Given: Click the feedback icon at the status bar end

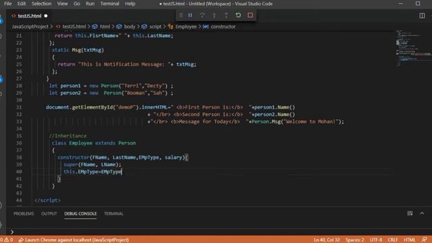Looking at the screenshot, I should click(x=425, y=240).
